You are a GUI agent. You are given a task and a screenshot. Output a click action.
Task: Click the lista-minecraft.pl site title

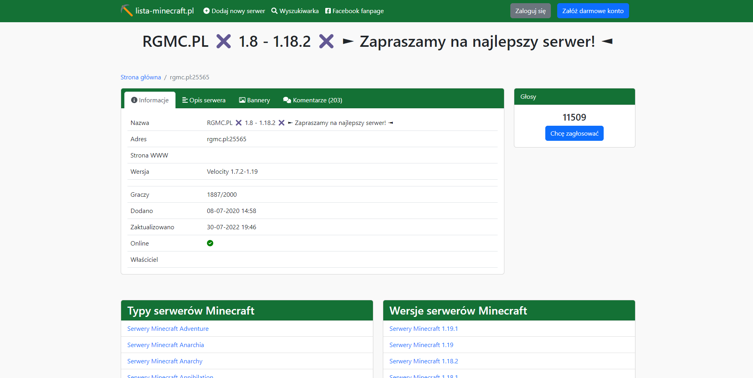(x=164, y=11)
